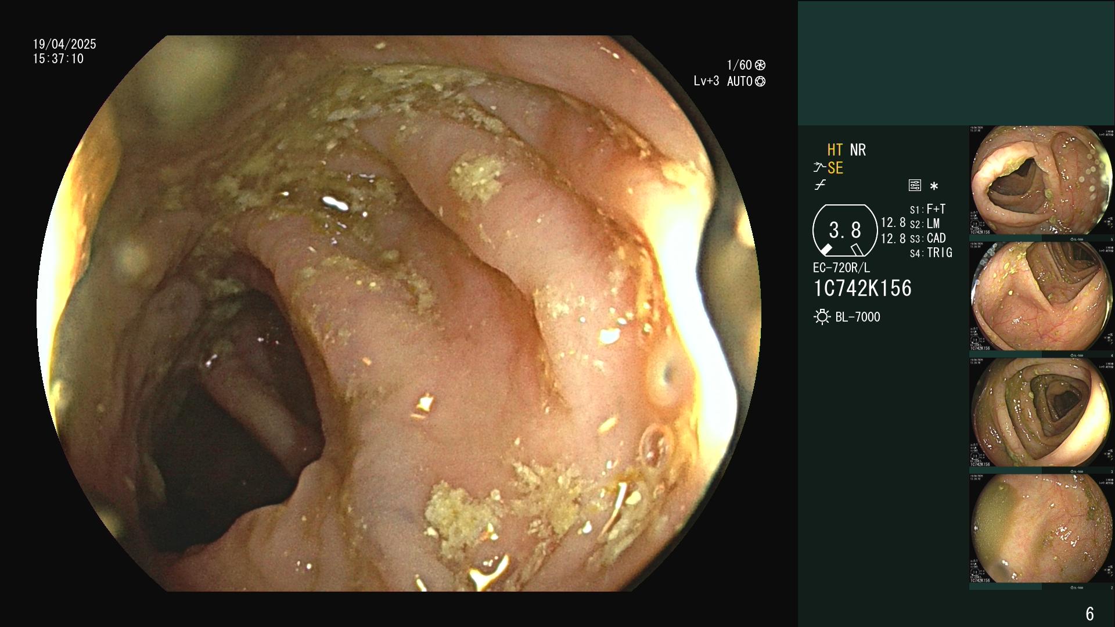
Task: Click the SE indicator
Action: tap(835, 168)
